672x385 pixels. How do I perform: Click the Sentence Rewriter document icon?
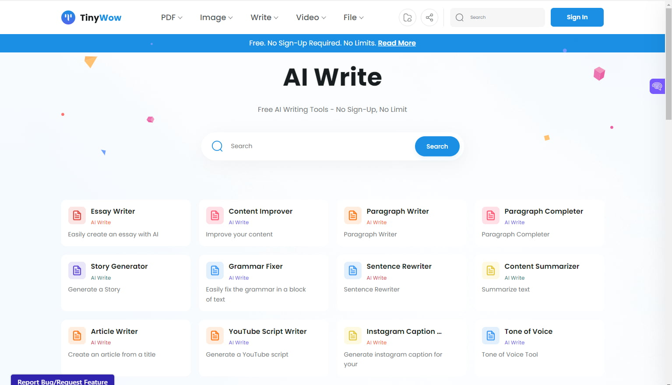(353, 271)
